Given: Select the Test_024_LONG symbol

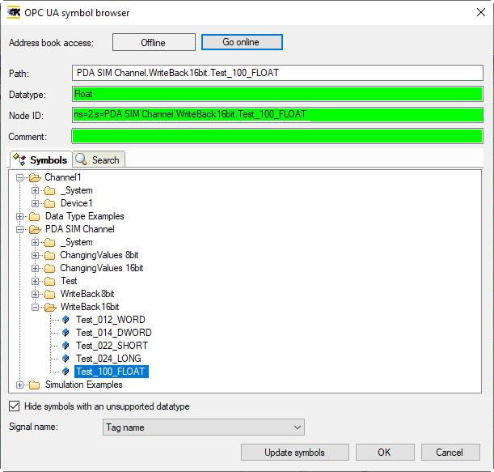Looking at the screenshot, I should tap(108, 359).
